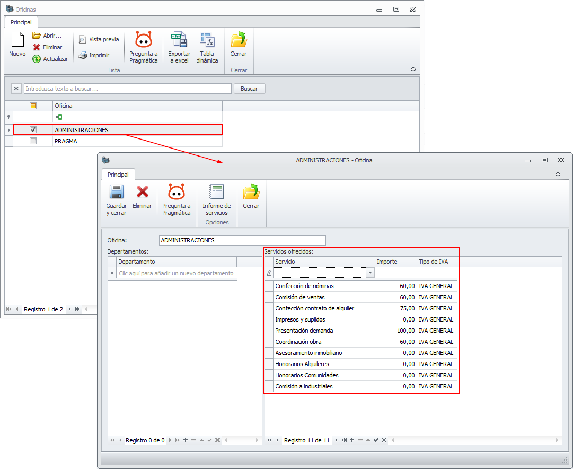Click row indicator arrow for ADMINISTRACIONES
573x469 pixels.
click(x=9, y=130)
